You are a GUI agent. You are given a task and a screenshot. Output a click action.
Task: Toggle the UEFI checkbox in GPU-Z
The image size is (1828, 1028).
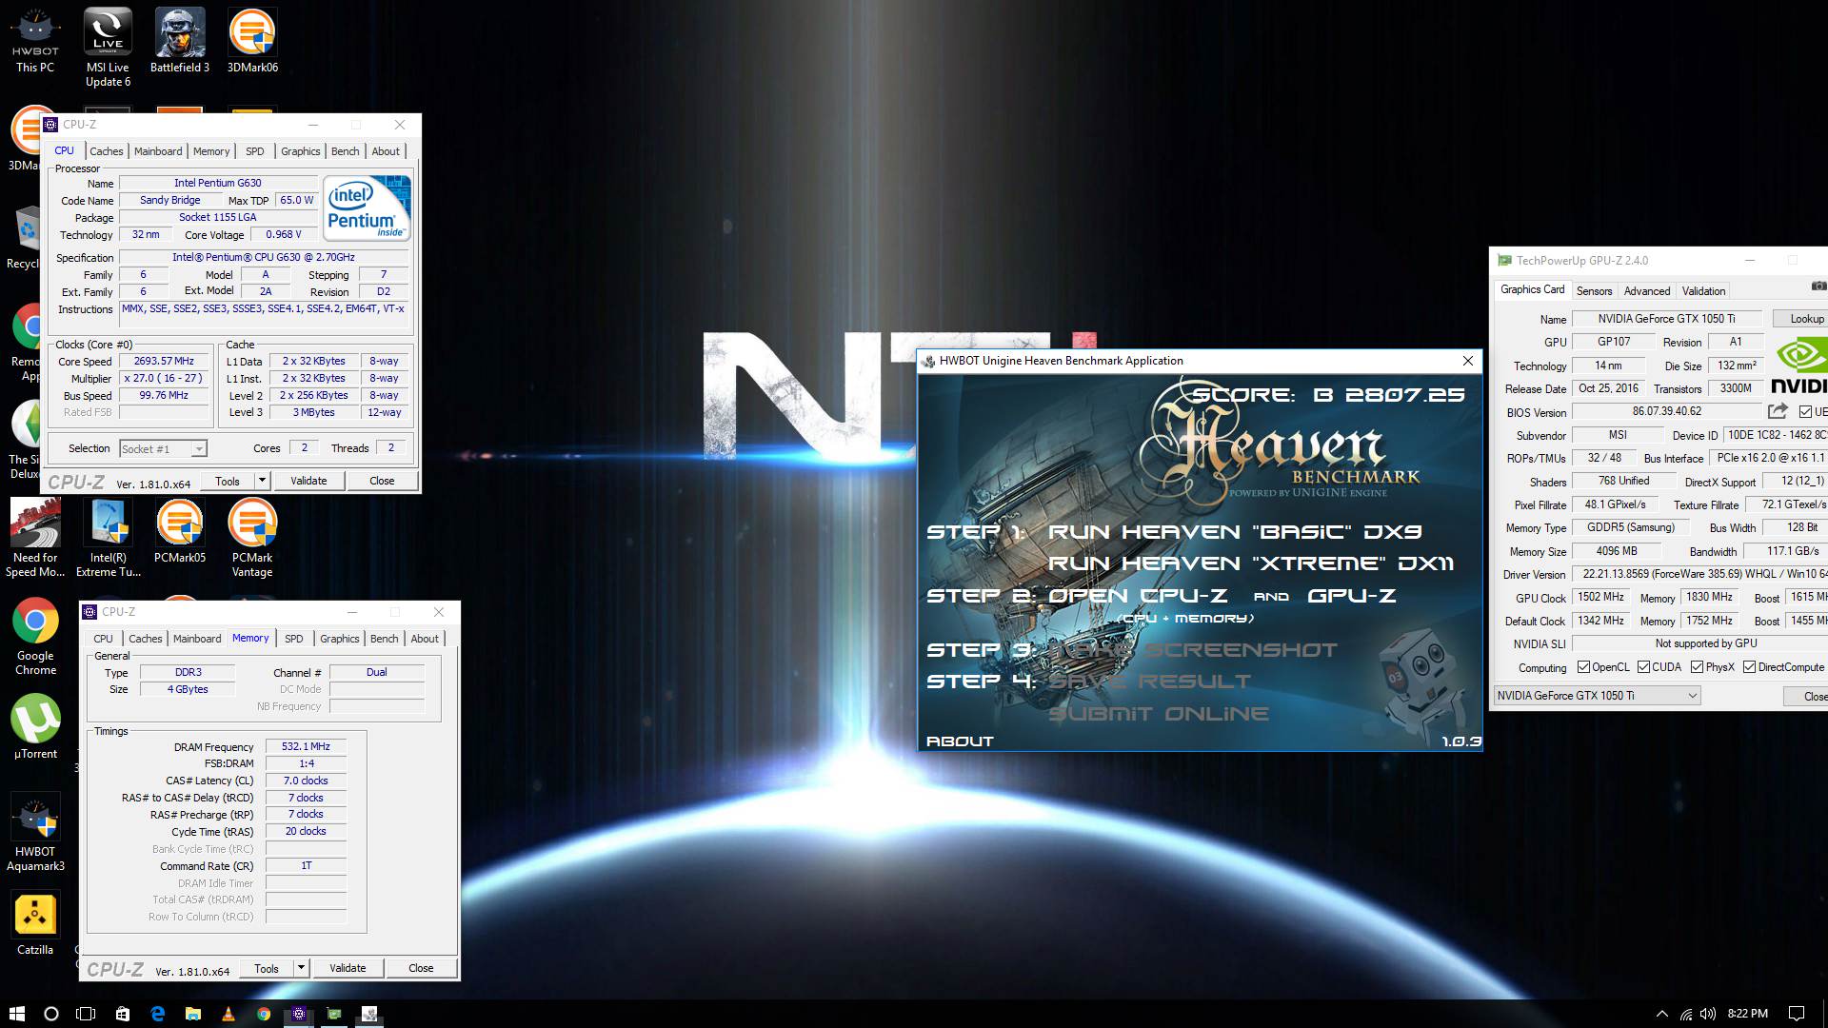1805,412
